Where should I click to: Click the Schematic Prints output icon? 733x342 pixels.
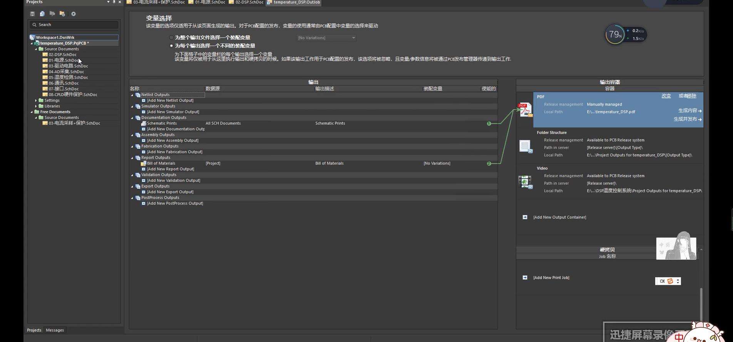[144, 123]
